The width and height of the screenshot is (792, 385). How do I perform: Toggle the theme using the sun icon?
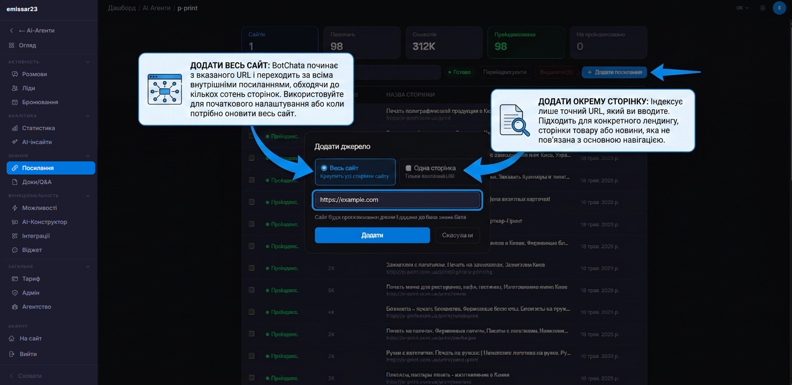(x=763, y=8)
